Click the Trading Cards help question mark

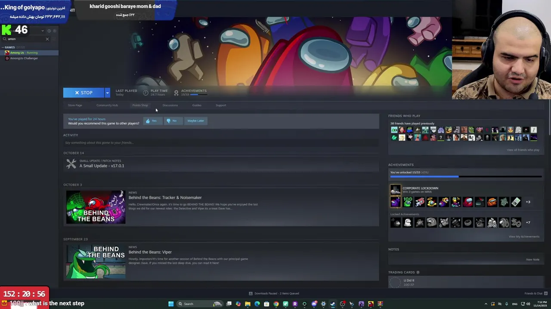pos(418,272)
